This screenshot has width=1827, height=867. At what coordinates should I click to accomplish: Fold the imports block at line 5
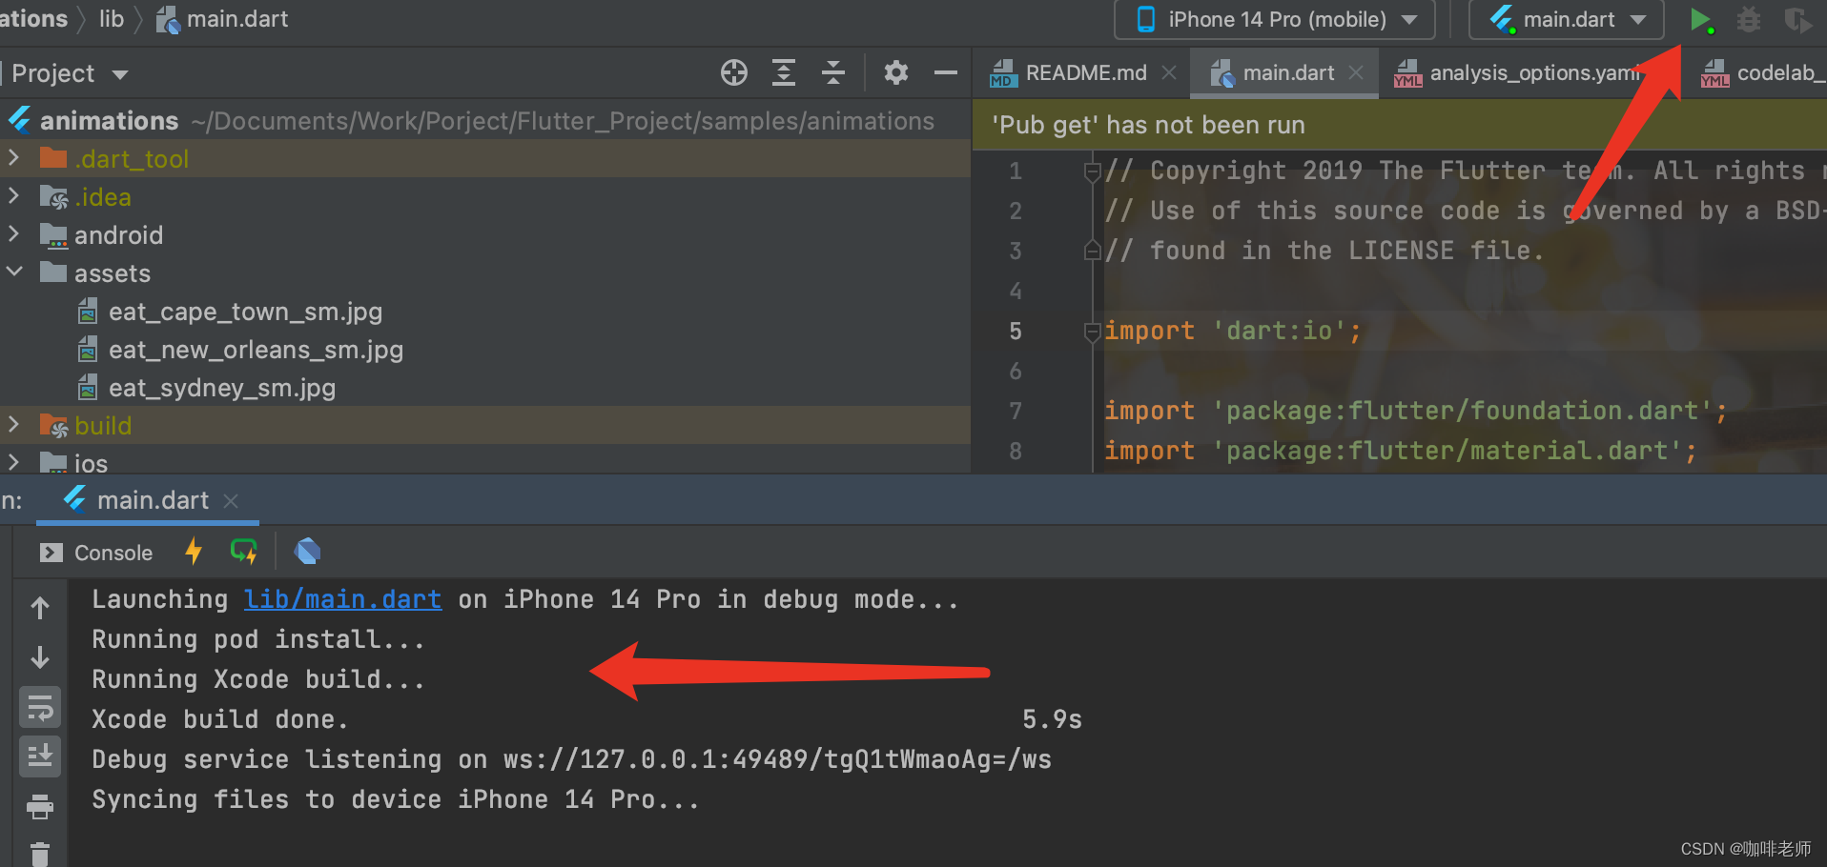pyautogui.click(x=1093, y=332)
